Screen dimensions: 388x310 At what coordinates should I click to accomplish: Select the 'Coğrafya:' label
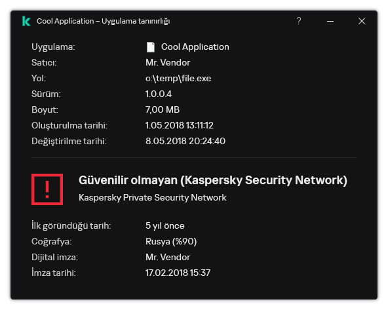pos(52,241)
